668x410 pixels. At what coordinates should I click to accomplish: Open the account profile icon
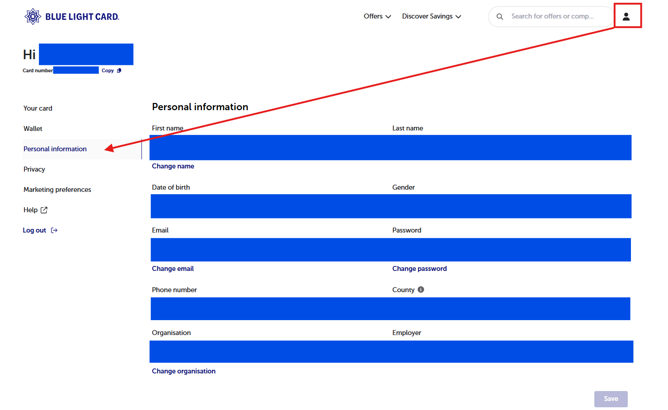(x=626, y=17)
